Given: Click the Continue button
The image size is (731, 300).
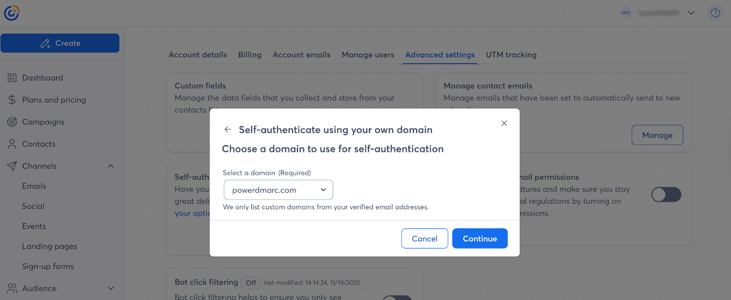Looking at the screenshot, I should pos(480,238).
